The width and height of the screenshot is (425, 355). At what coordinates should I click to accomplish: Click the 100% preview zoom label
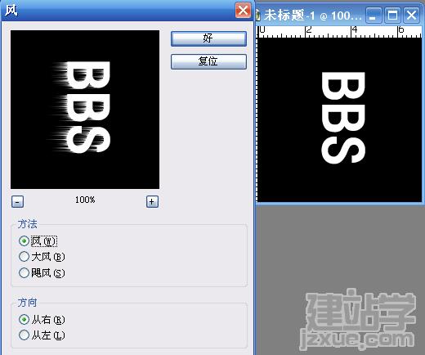pyautogui.click(x=85, y=200)
